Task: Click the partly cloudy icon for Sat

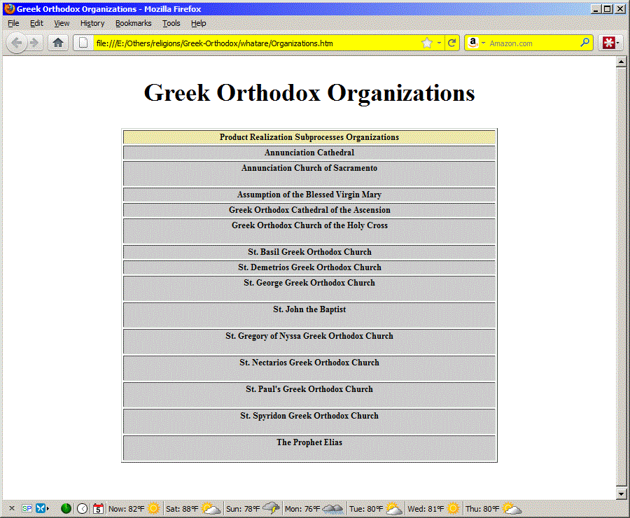Action: click(x=211, y=508)
